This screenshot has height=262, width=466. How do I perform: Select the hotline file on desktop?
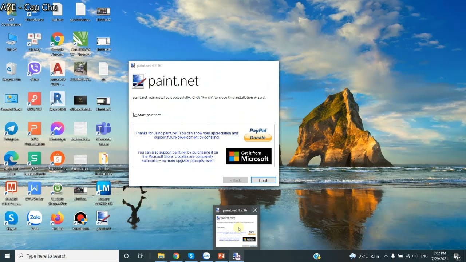pyautogui.click(x=57, y=12)
